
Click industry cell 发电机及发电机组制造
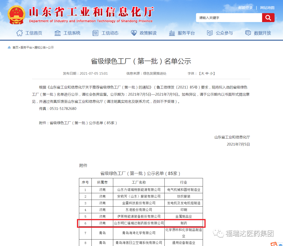point(184,203)
